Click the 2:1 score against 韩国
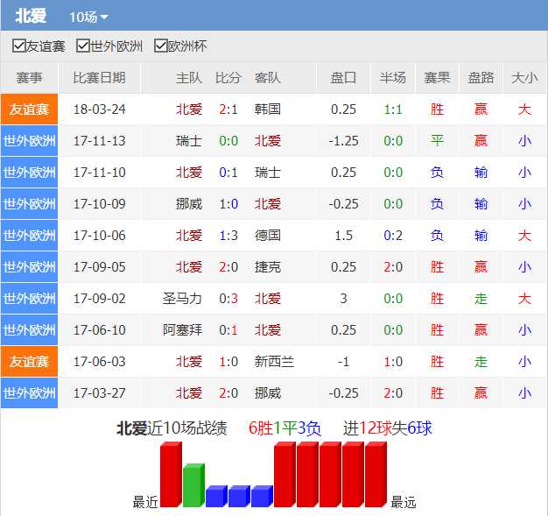This screenshot has width=548, height=516. pyautogui.click(x=228, y=110)
